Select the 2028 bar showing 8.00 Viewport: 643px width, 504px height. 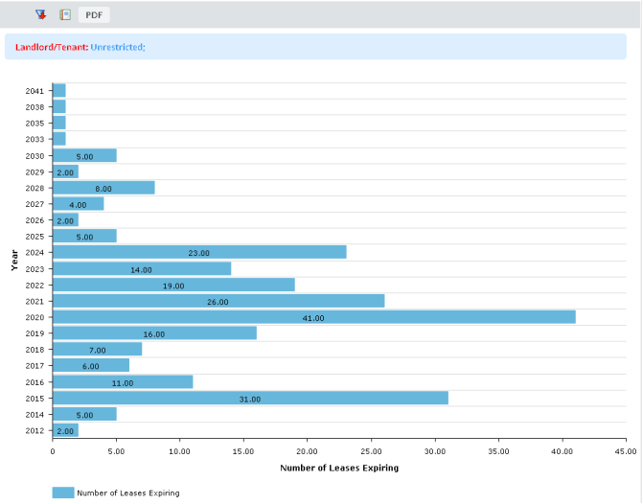click(x=103, y=188)
